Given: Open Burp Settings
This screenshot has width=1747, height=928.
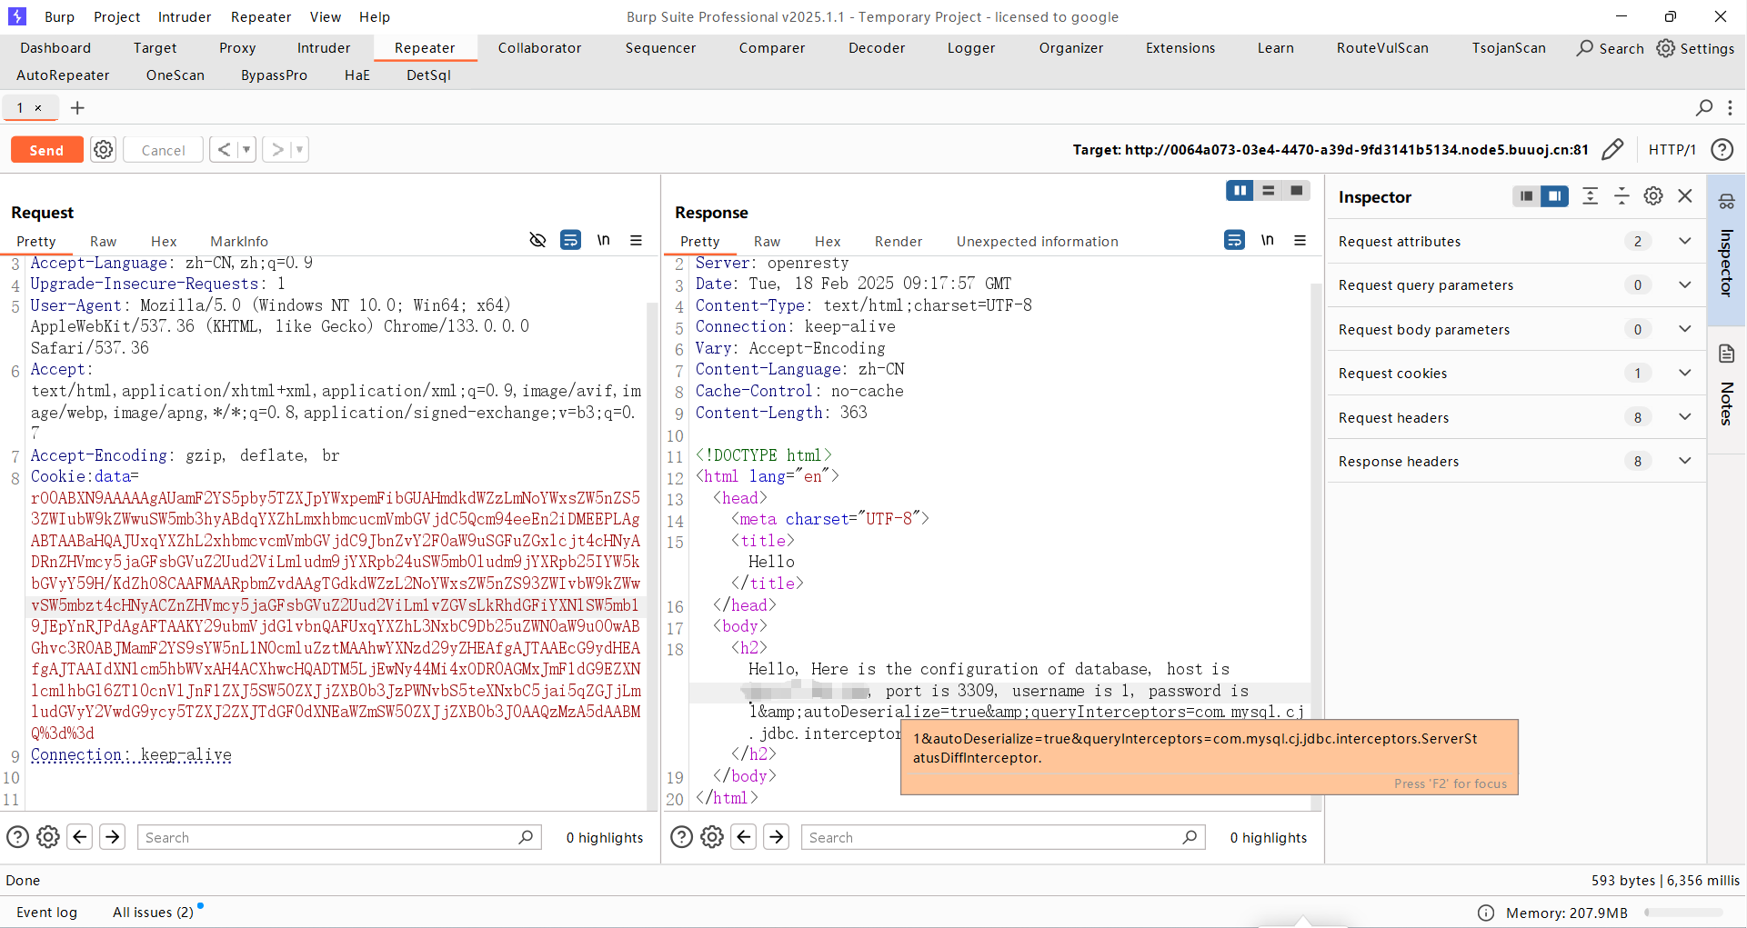Looking at the screenshot, I should [1696, 48].
